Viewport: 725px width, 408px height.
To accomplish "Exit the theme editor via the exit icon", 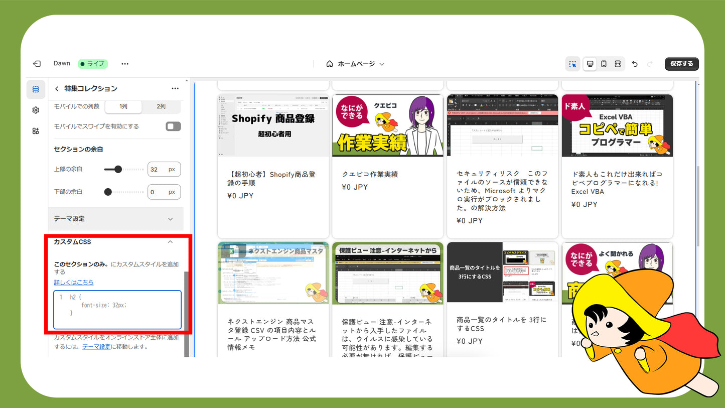I will [37, 64].
